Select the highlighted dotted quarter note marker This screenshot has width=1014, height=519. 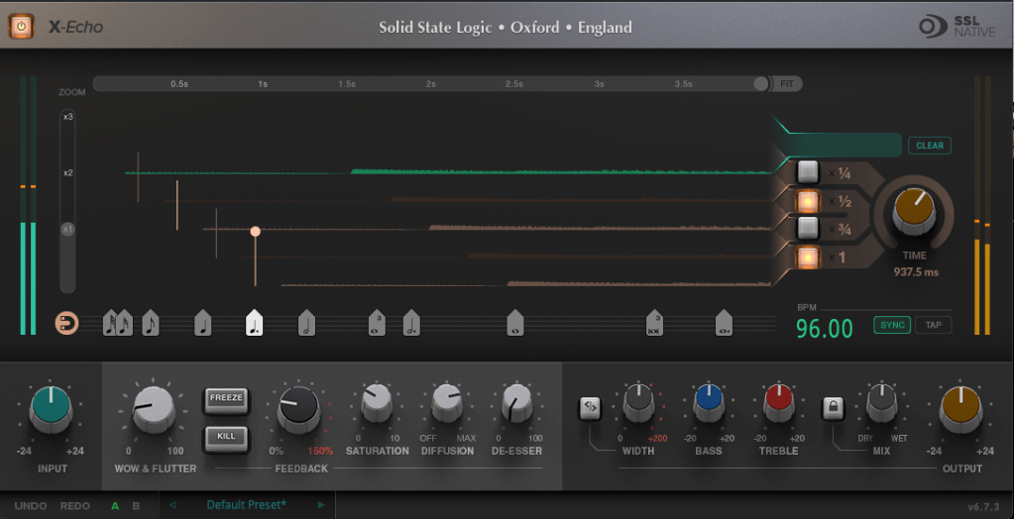pyautogui.click(x=255, y=323)
